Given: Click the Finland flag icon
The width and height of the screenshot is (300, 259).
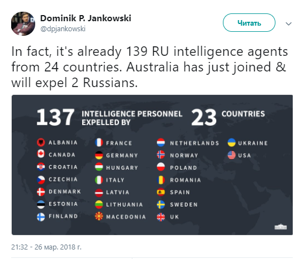Looking at the screenshot, I should (41, 217).
